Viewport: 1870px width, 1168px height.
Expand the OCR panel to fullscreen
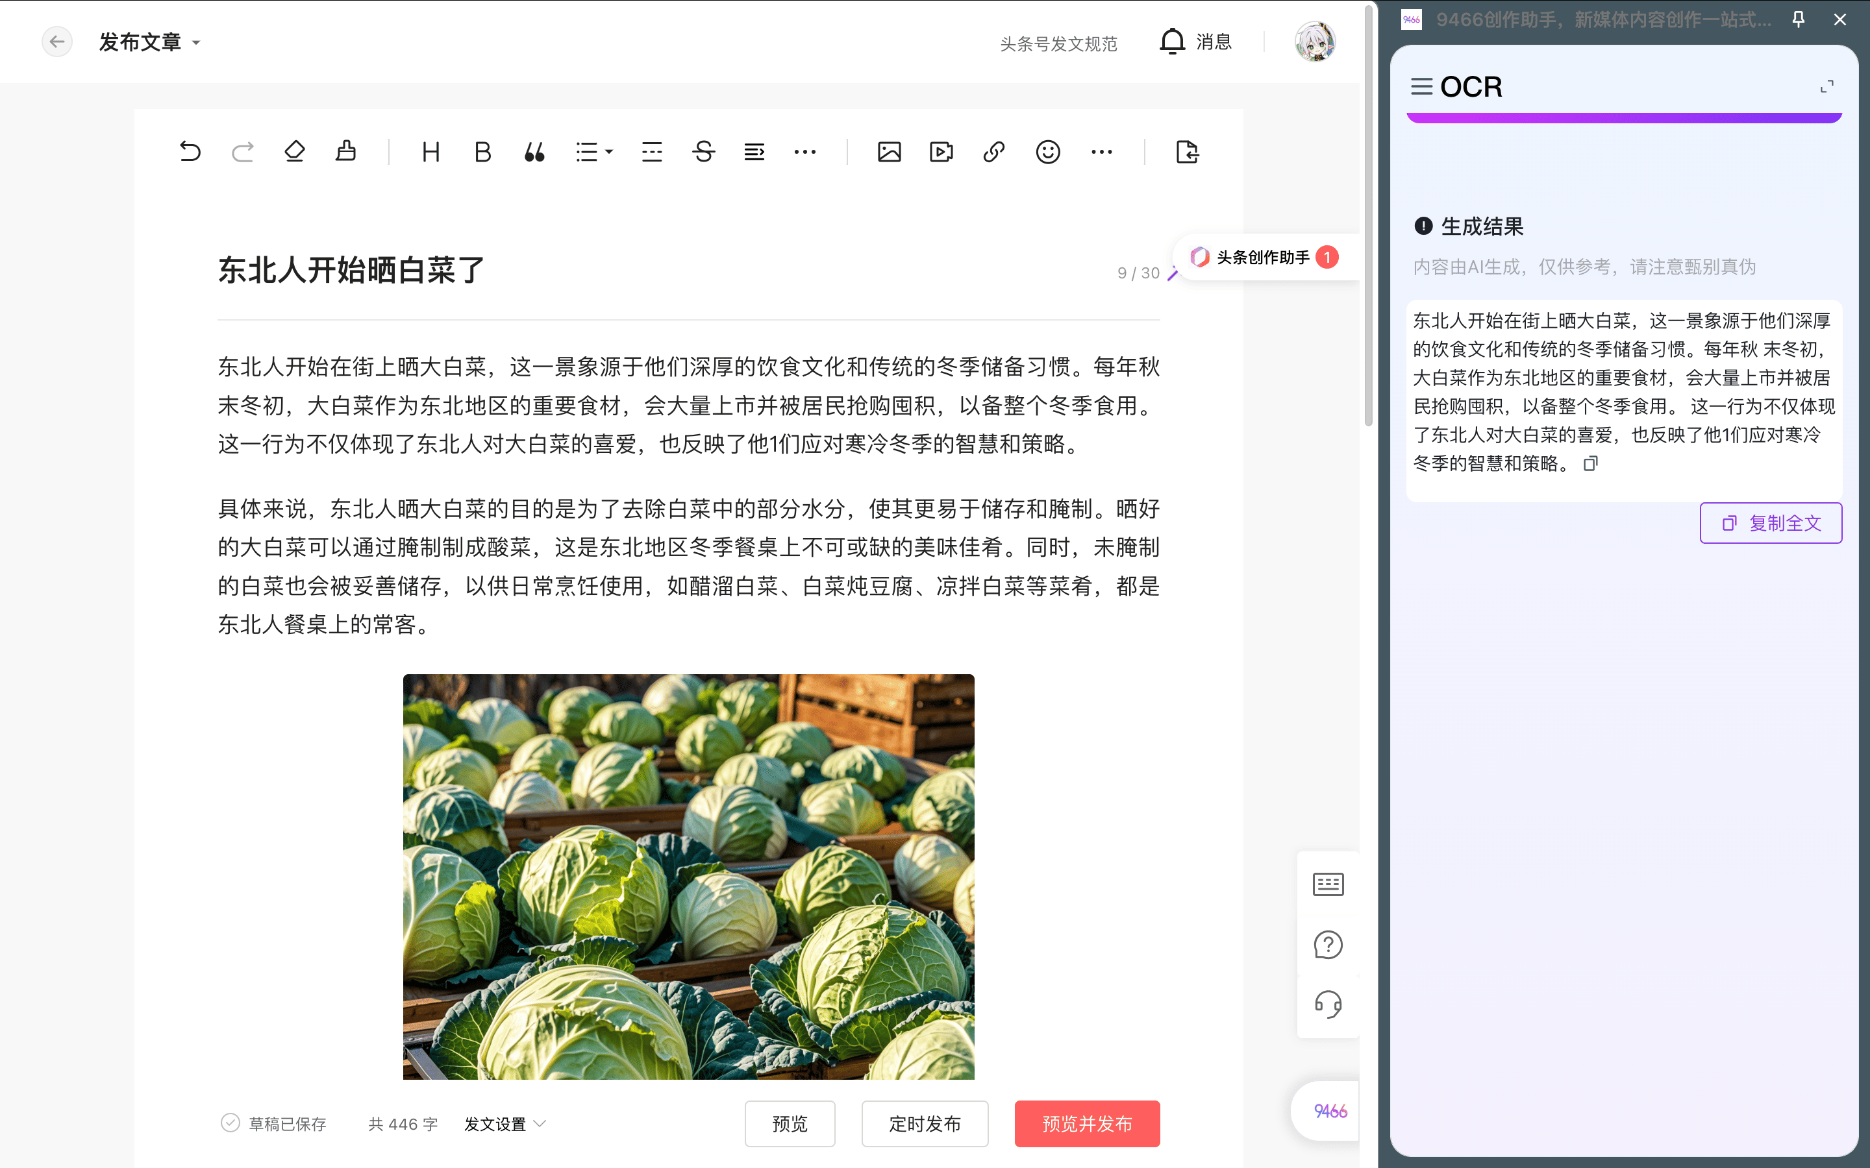1826,86
